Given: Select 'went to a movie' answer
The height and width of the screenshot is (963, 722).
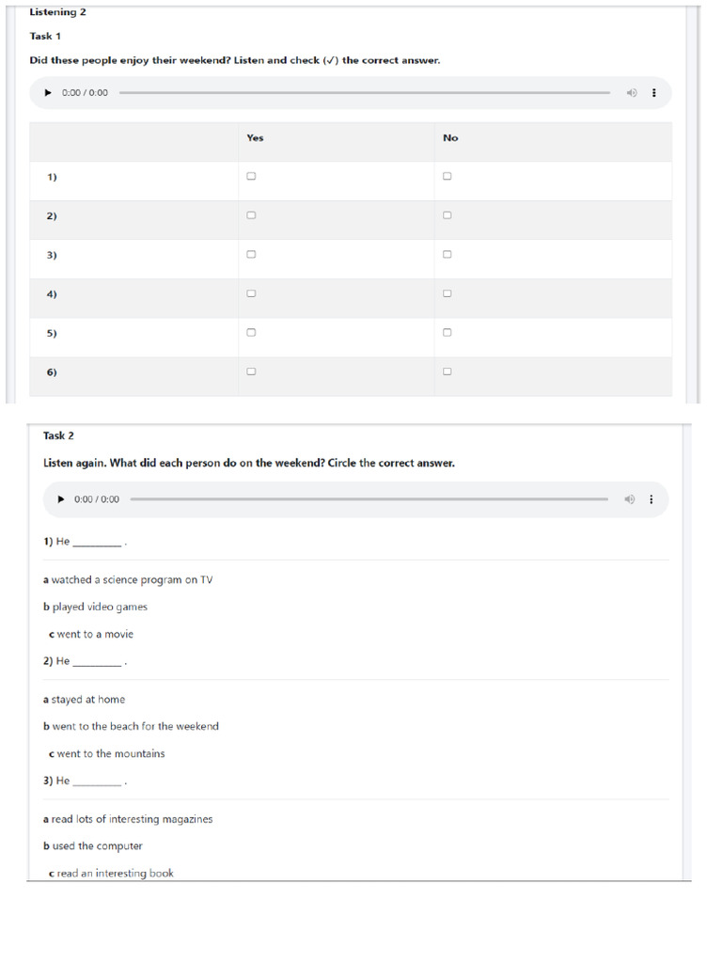Looking at the screenshot, I should [91, 635].
